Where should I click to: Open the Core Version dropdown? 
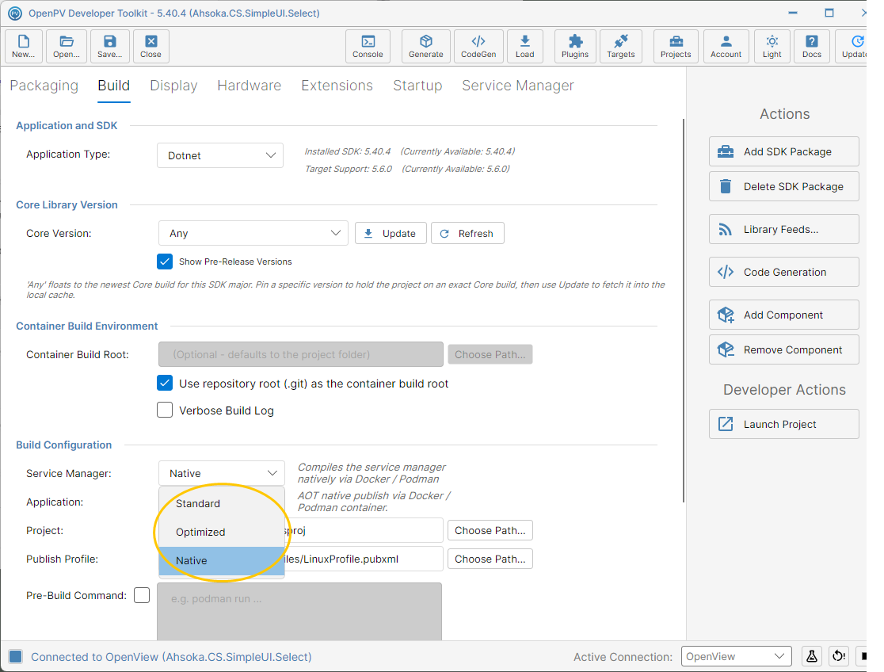[x=253, y=233]
